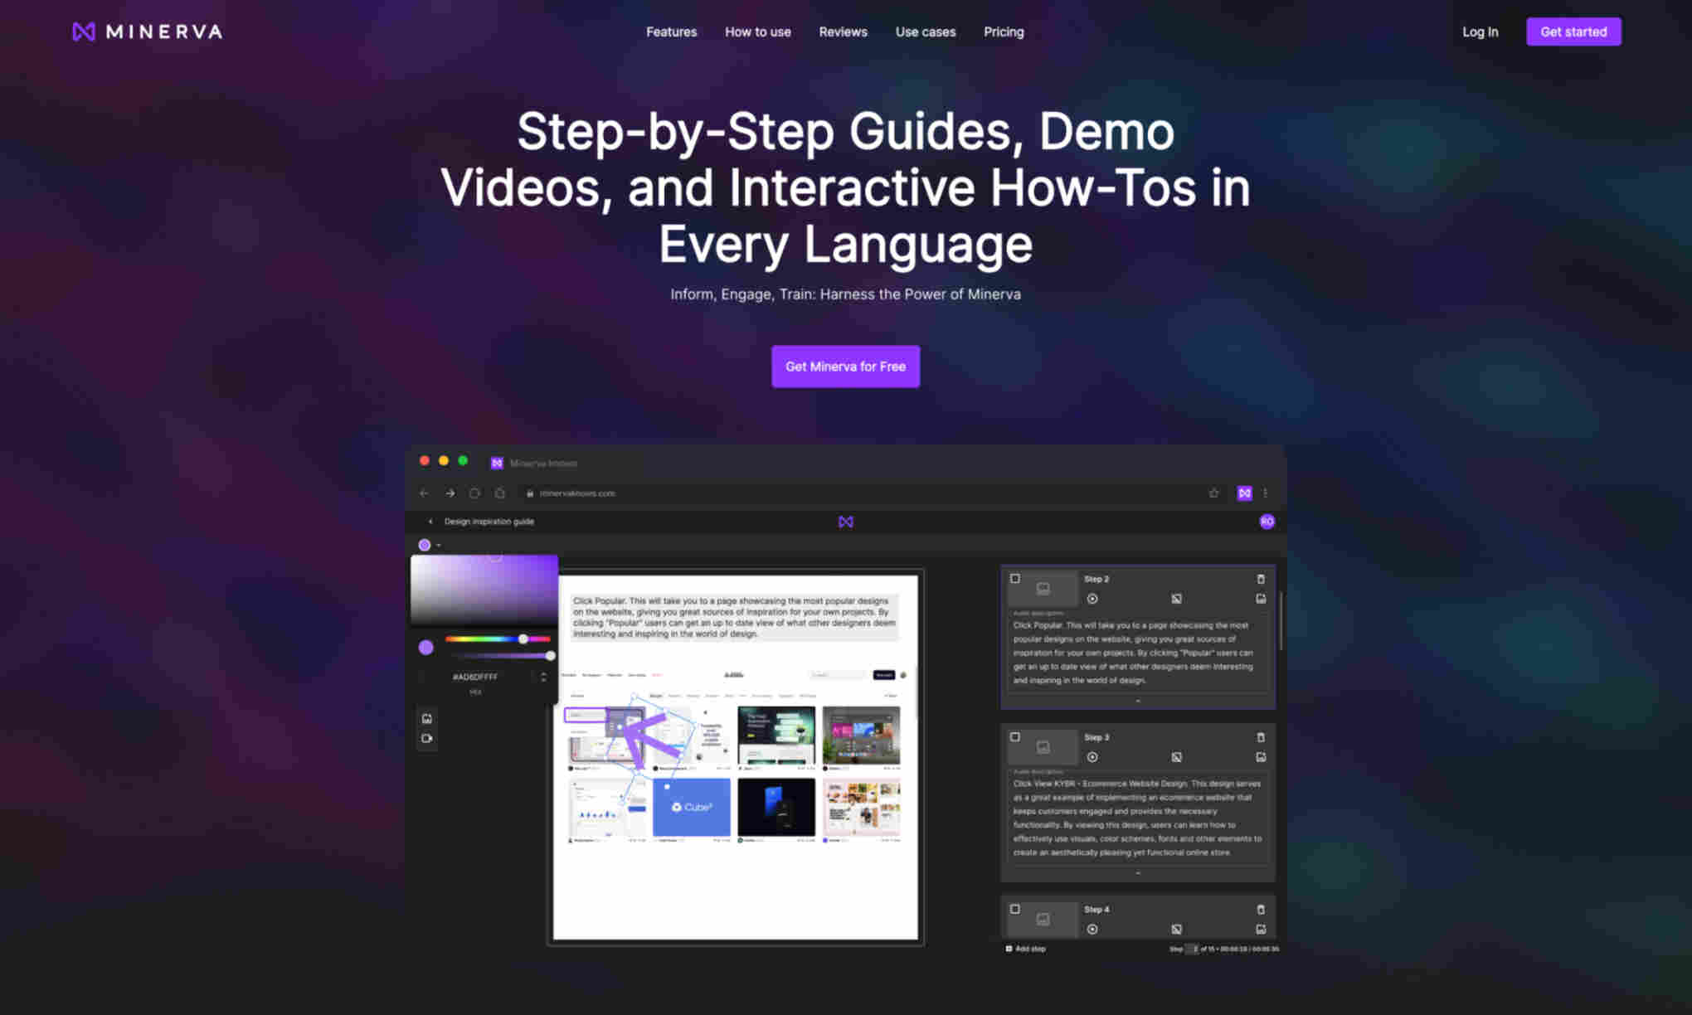This screenshot has width=1692, height=1015.
Task: Tick the Step 3 checkbox
Action: [x=1014, y=737]
